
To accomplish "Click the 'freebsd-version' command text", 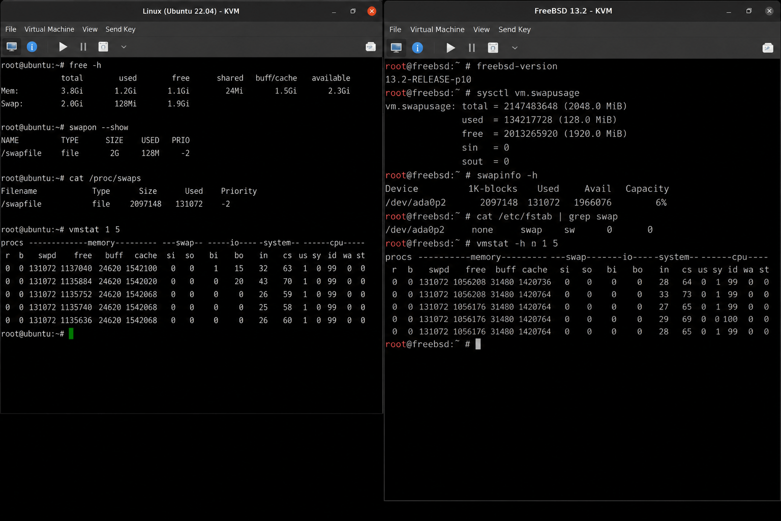I will 517,66.
